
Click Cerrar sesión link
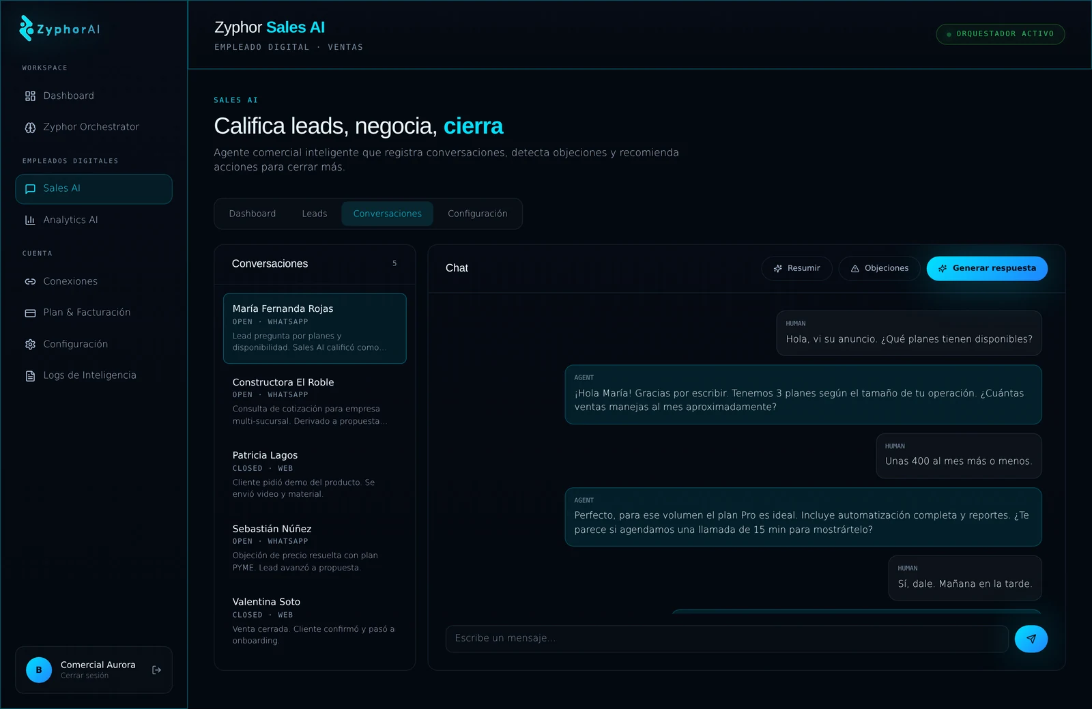[x=85, y=676]
